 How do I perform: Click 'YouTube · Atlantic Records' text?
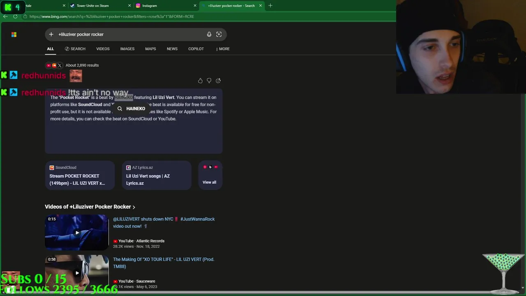point(141,241)
